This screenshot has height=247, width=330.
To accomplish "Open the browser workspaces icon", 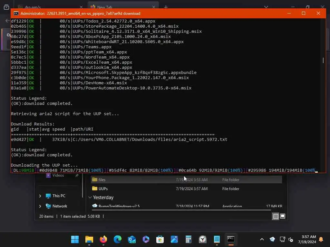I will (6, 7).
